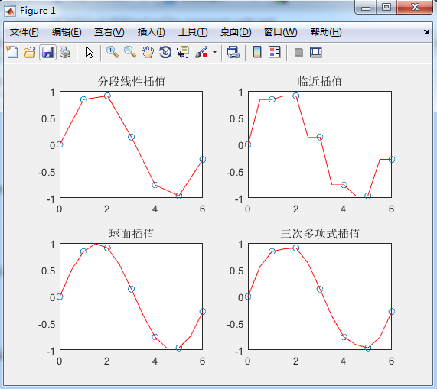Activate the Zoom Out tool
The height and width of the screenshot is (389, 437).
click(x=130, y=52)
